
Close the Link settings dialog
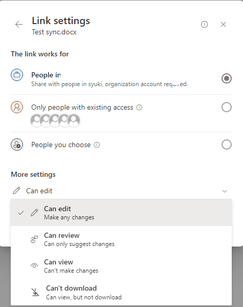(223, 25)
